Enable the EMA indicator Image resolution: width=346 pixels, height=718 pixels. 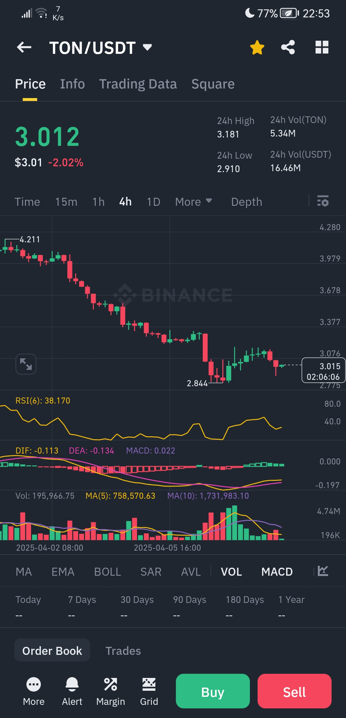63,572
